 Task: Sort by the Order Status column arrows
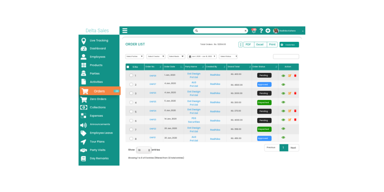tap(276, 67)
